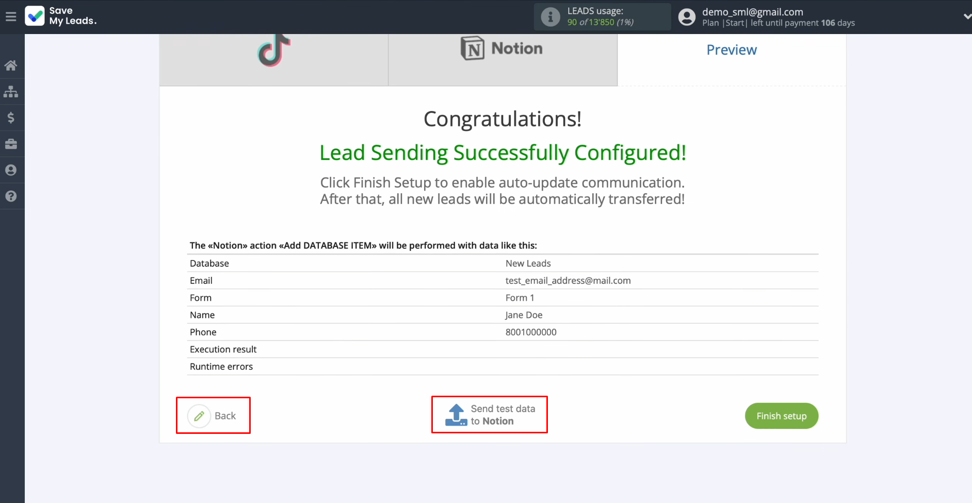The image size is (972, 503).
Task: Select the TikTok source tab
Action: coord(274,60)
